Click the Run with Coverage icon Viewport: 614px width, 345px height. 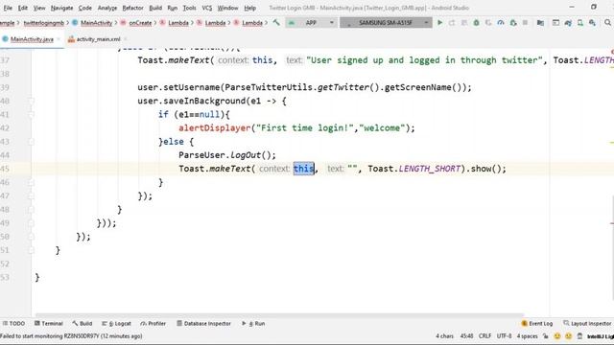tap(488, 23)
